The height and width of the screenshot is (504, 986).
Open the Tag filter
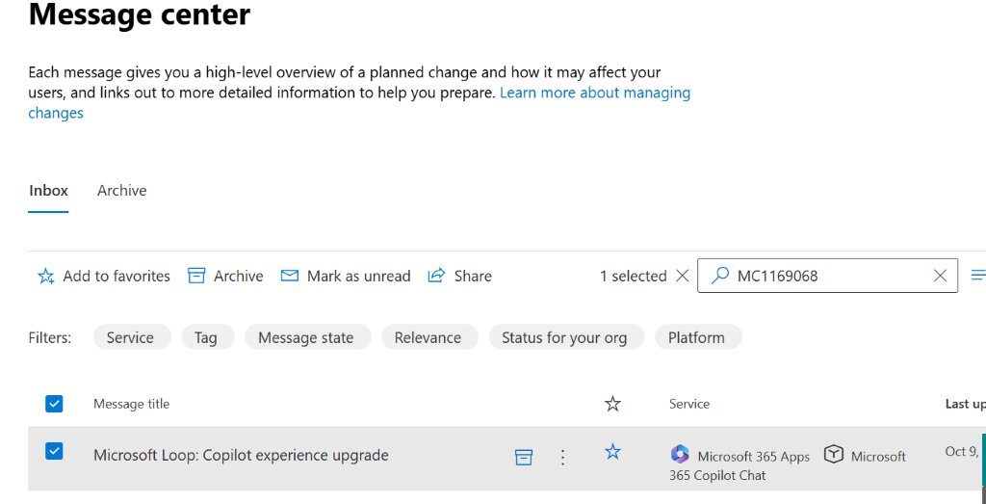coord(208,337)
